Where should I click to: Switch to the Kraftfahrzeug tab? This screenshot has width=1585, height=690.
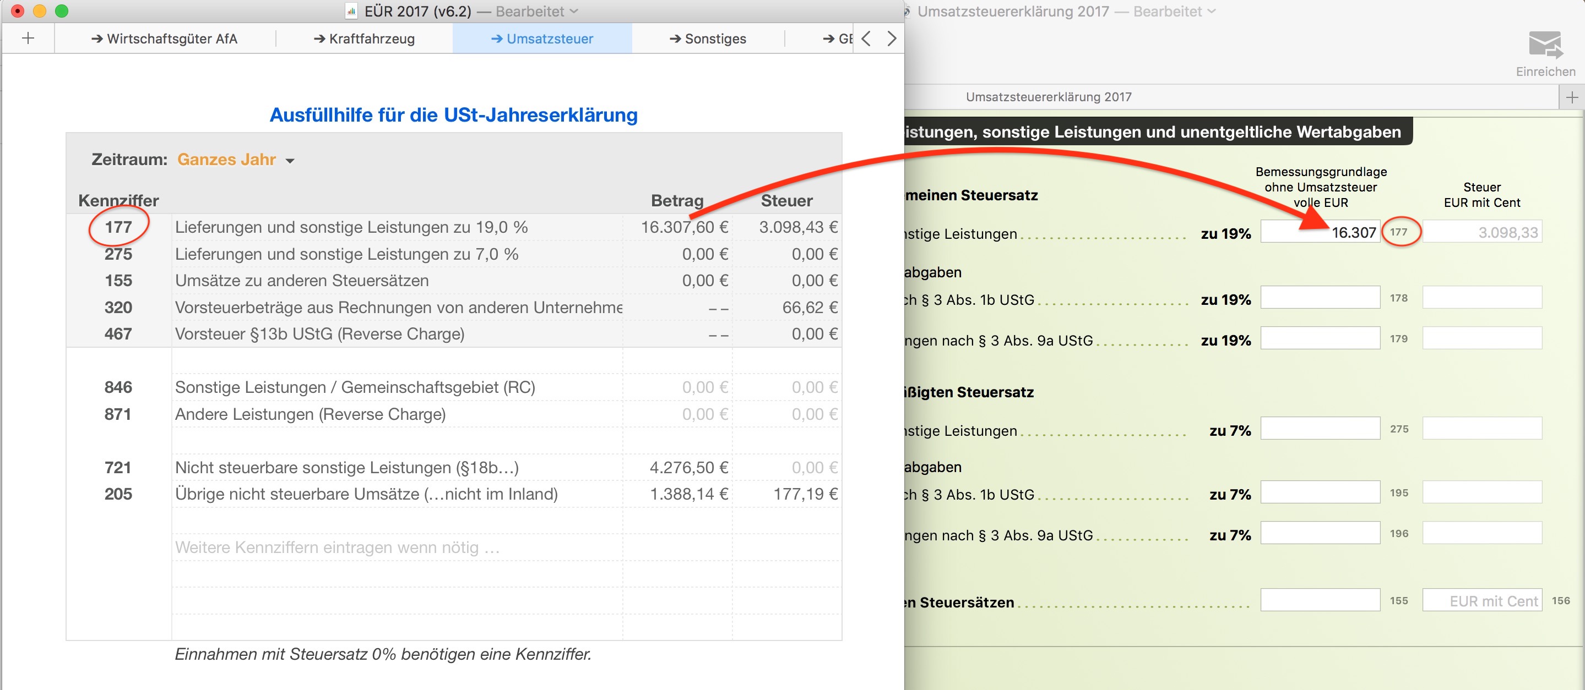point(364,39)
